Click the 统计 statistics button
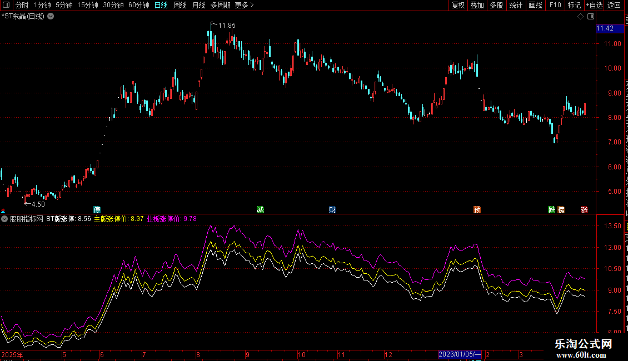Viewport: 628px width, 361px height. pos(516,5)
